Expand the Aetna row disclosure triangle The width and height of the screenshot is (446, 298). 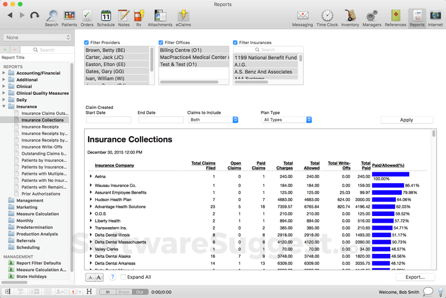(x=91, y=176)
